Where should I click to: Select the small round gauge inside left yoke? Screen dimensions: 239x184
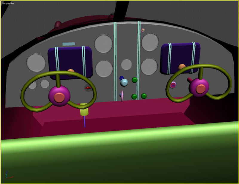pyautogui.click(x=45, y=84)
